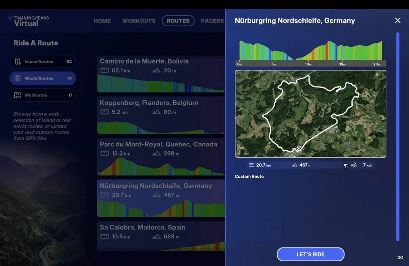Select Island Routes category
Viewport: 409px width, 266px height.
point(43,62)
